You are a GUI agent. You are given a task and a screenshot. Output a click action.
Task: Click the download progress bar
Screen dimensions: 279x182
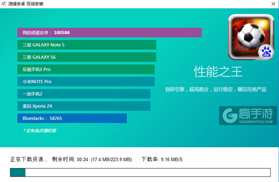[x=140, y=172]
